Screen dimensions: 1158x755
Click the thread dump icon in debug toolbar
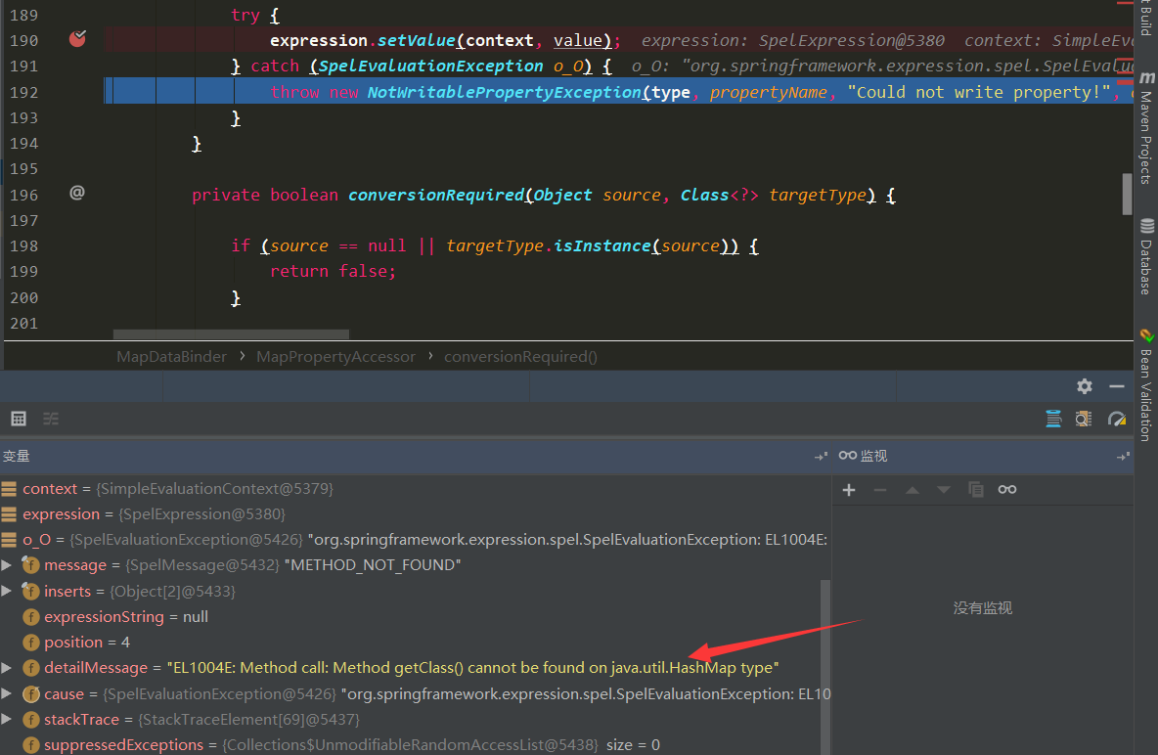tap(1054, 419)
